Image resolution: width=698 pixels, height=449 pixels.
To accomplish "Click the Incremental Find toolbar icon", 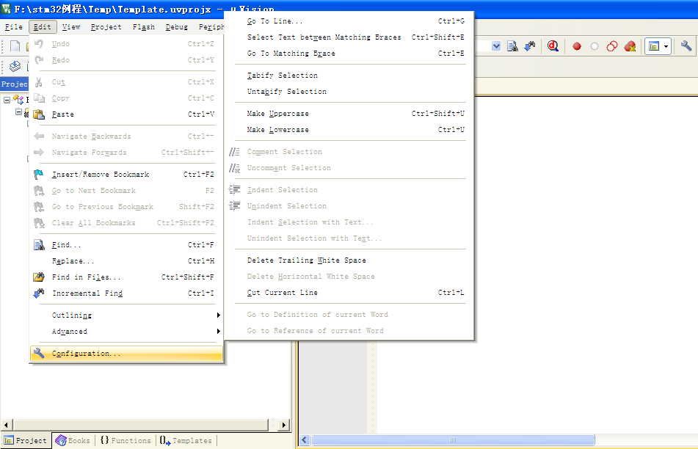I will point(530,46).
